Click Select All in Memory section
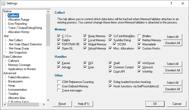189x110 pixels. 172,37
